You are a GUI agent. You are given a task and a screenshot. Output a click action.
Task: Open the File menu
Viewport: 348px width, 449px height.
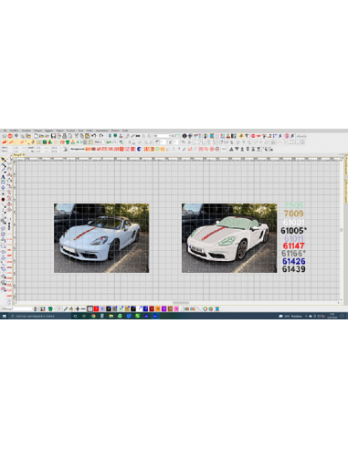(5, 131)
